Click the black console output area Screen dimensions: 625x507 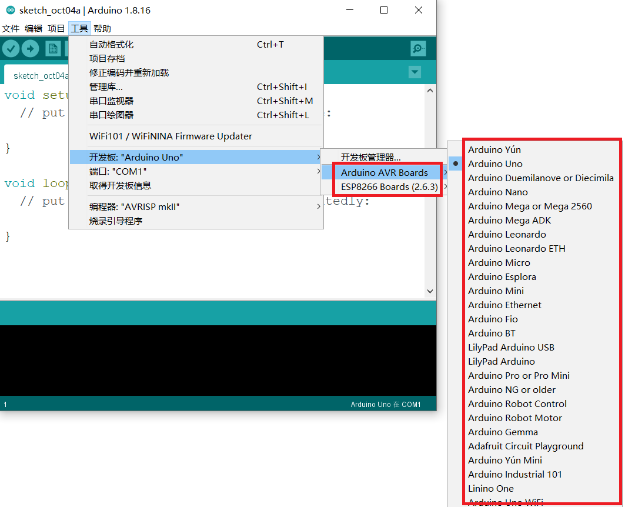coord(218,361)
